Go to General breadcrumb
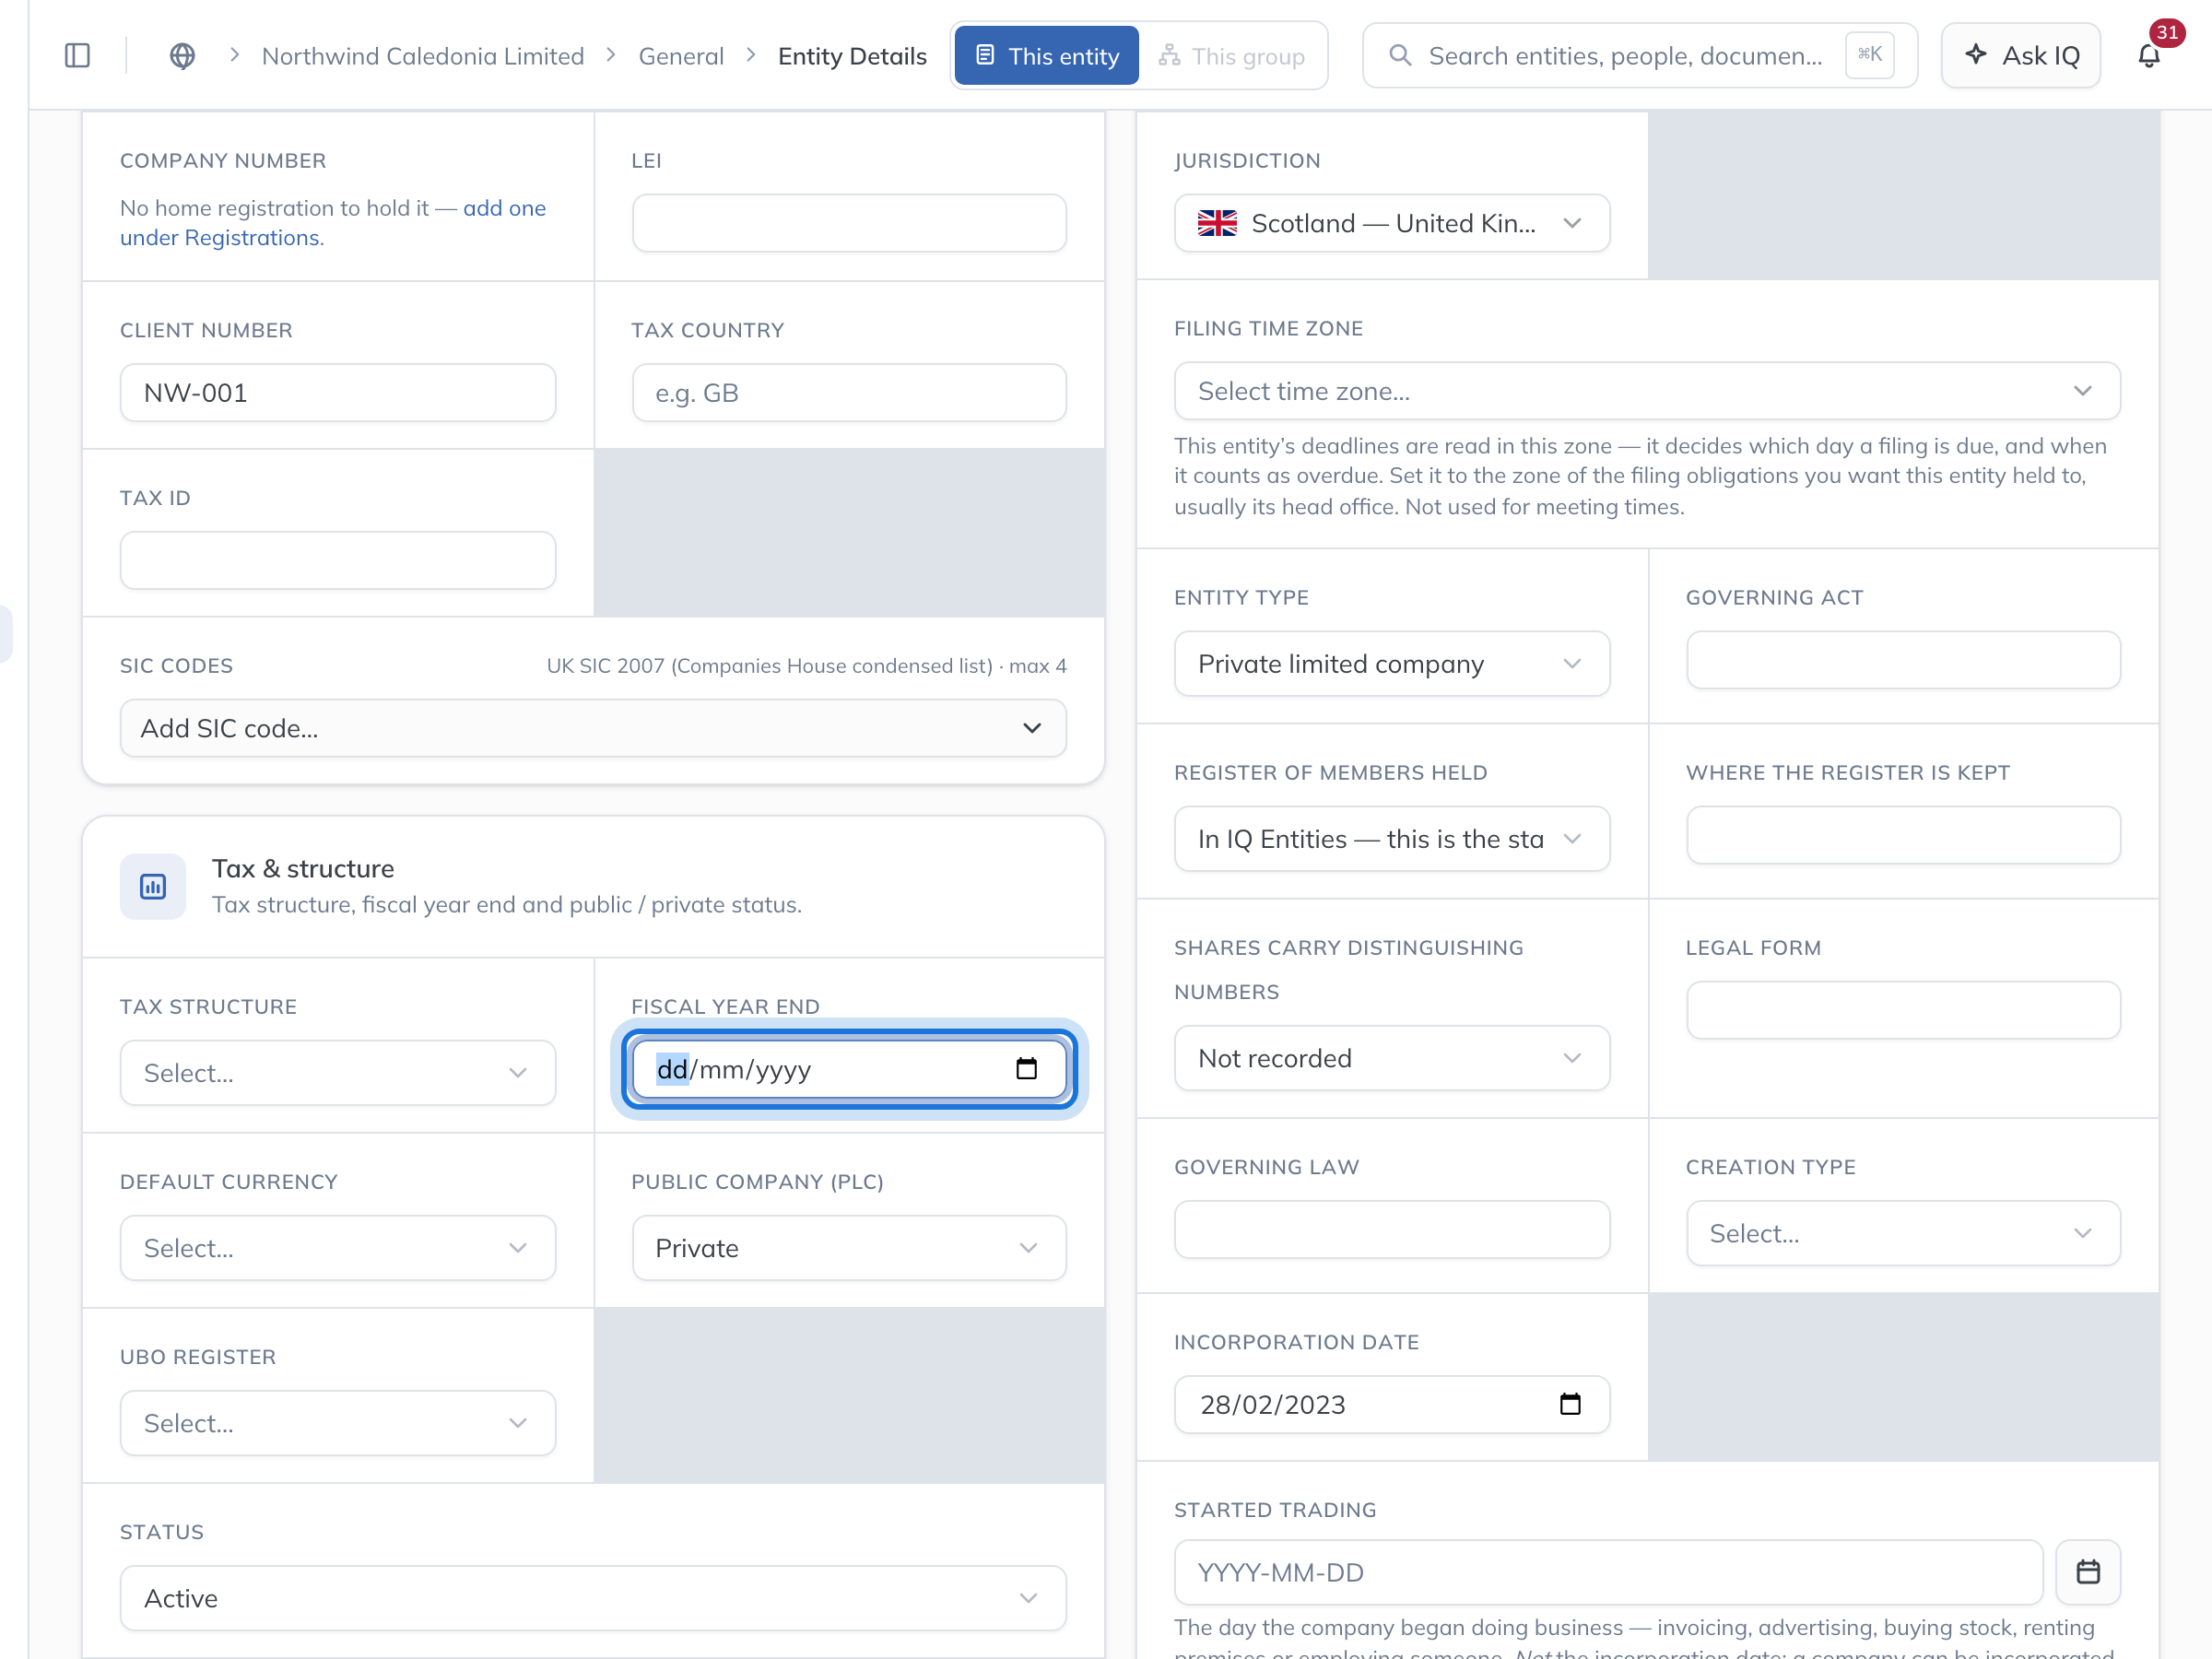This screenshot has height=1659, width=2212. [681, 56]
